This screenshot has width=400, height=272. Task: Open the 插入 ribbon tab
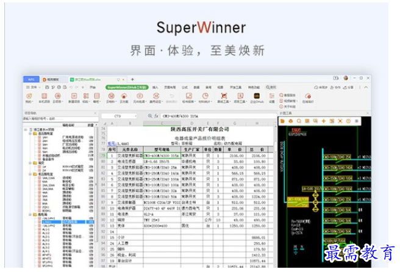coord(155,87)
